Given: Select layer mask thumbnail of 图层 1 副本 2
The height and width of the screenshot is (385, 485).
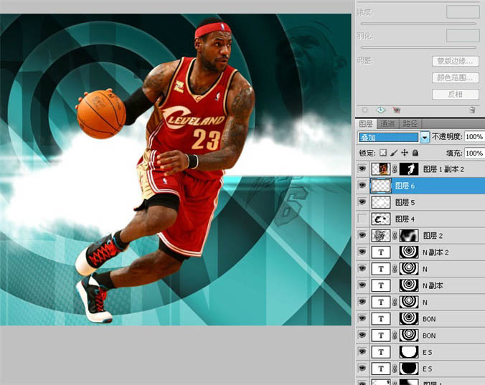Looking at the screenshot, I should 409,169.
